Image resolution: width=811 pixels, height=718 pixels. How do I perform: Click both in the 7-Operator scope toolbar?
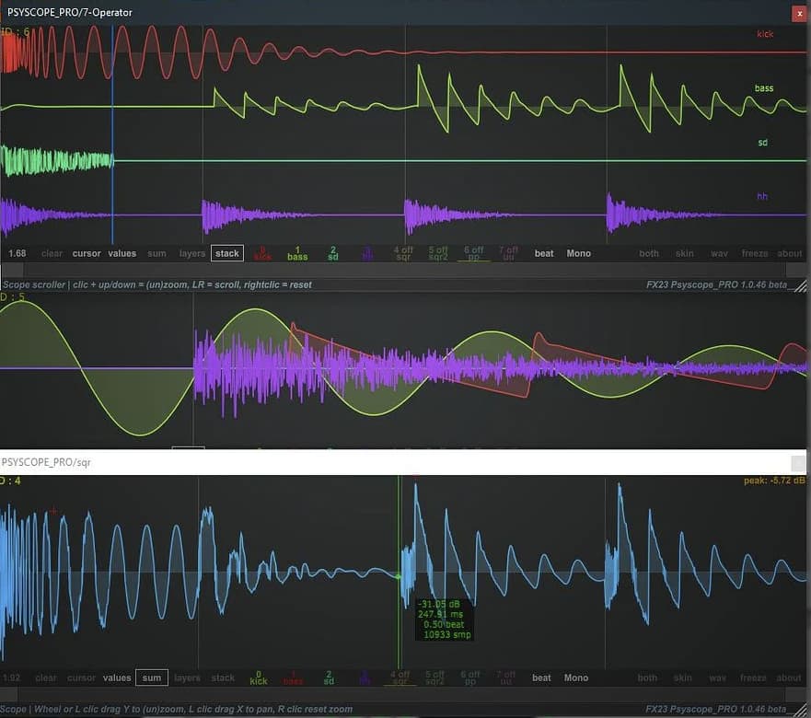point(649,253)
